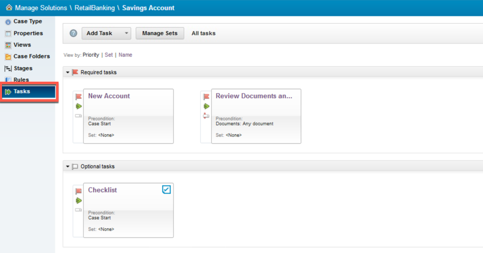483x253 pixels.
Task: Open the Add Task dropdown arrow
Action: point(126,34)
